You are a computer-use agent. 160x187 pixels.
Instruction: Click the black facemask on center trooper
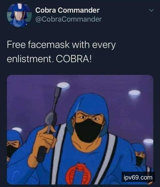pyautogui.click(x=88, y=131)
